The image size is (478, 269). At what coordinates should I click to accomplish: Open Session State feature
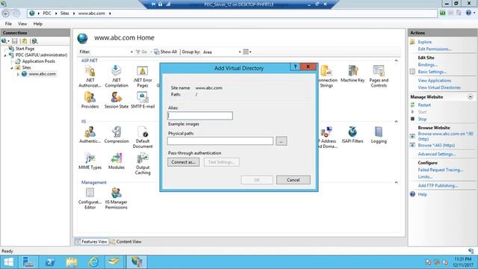[117, 100]
